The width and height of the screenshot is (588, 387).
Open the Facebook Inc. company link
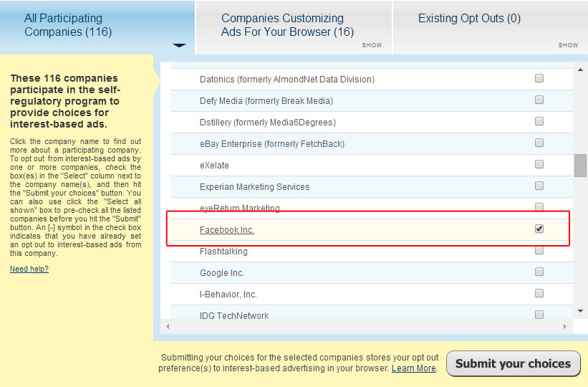(x=227, y=230)
